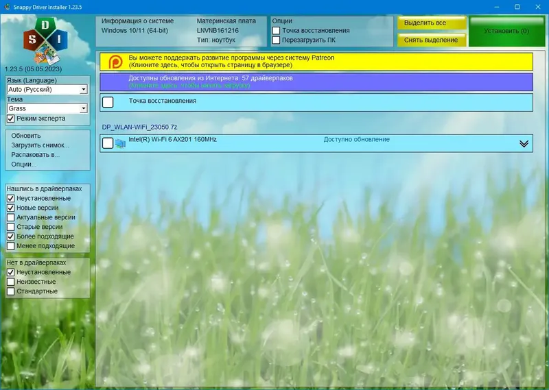Click the Intel(R) Wi-Fi 6 AX201 160MHz name

pyautogui.click(x=172, y=139)
